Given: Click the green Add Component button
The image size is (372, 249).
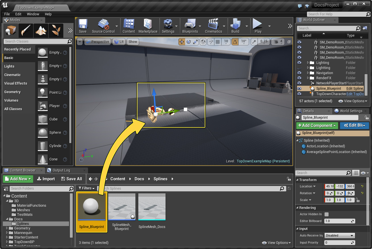Looking at the screenshot, I should [x=317, y=125].
